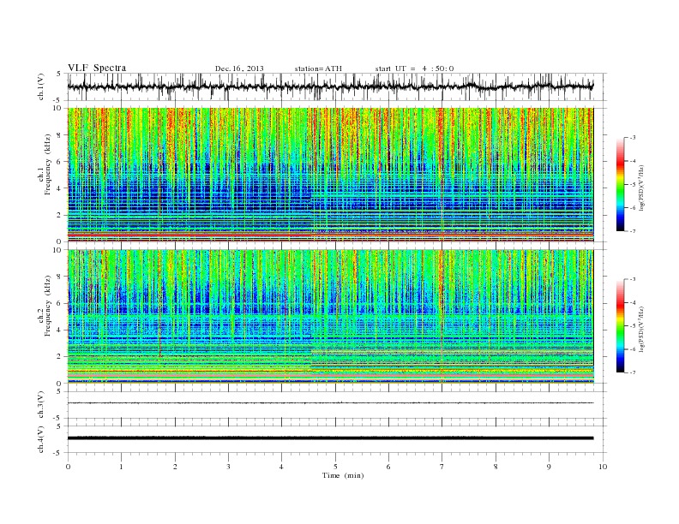Click the "4" tick on the time axis

[x=281, y=467]
